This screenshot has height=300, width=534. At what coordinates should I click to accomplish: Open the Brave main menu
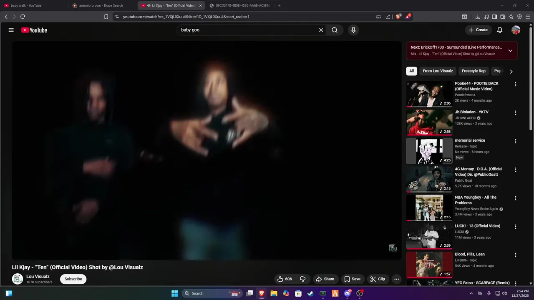click(528, 17)
